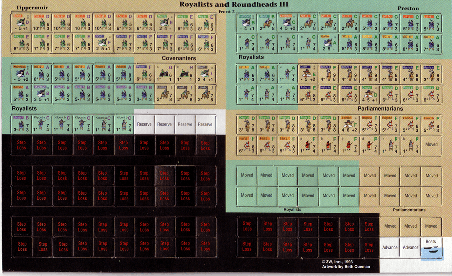The width and height of the screenshot is (452, 276).
Task: Choose the Ang a infantry counter
Action: 185,23
